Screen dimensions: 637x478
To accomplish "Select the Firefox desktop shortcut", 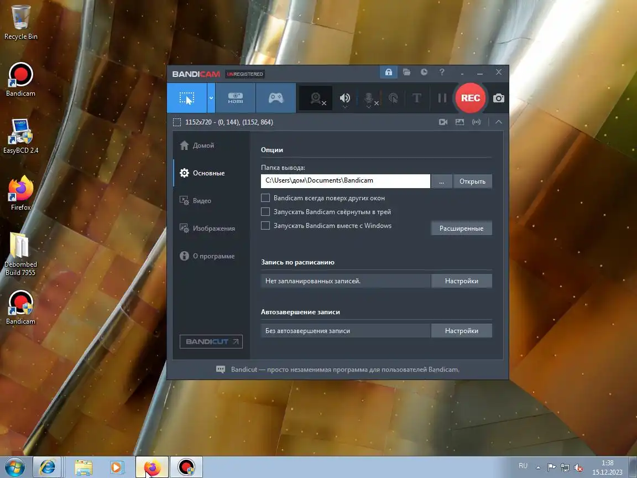I will pyautogui.click(x=20, y=194).
